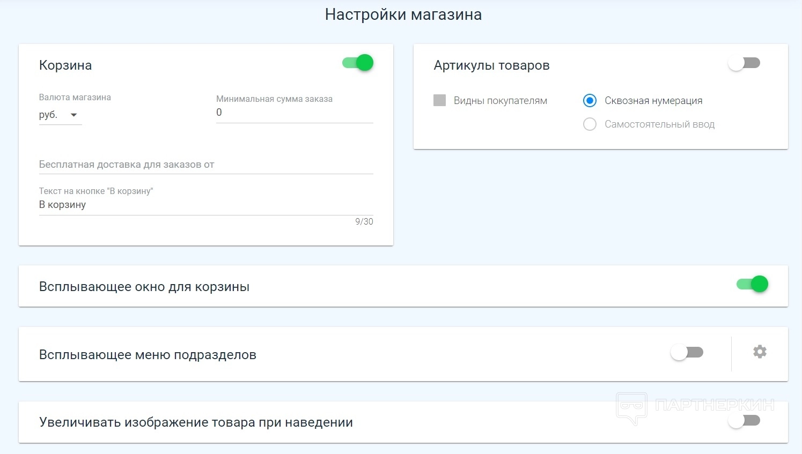
Task: Click the Партнеркин watermark logo
Action: pyautogui.click(x=695, y=407)
